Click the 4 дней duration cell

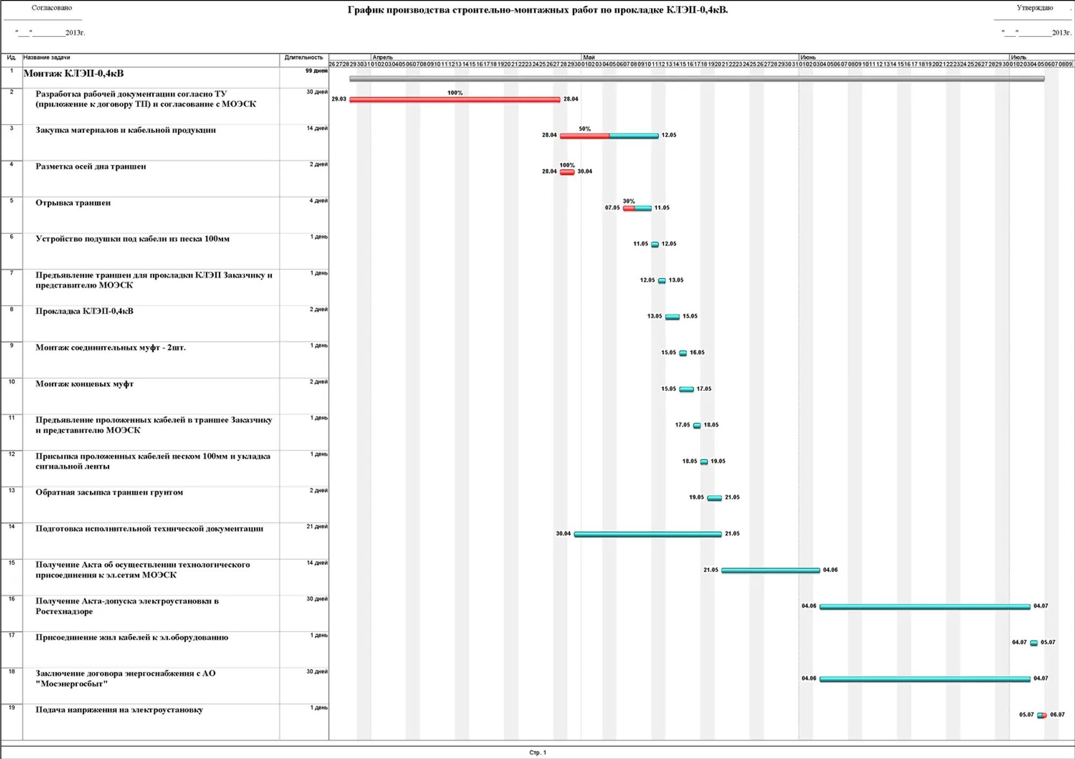pos(318,200)
